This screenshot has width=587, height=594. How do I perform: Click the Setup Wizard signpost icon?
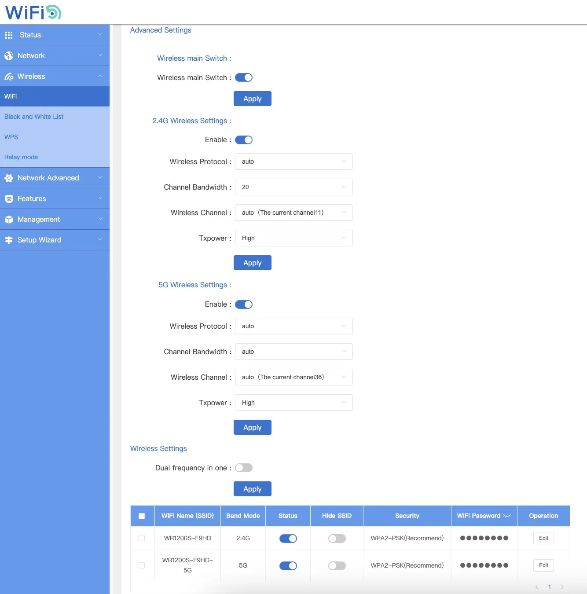[x=9, y=240]
